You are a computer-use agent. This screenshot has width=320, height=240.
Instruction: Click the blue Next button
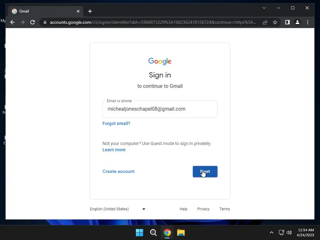[205, 172]
